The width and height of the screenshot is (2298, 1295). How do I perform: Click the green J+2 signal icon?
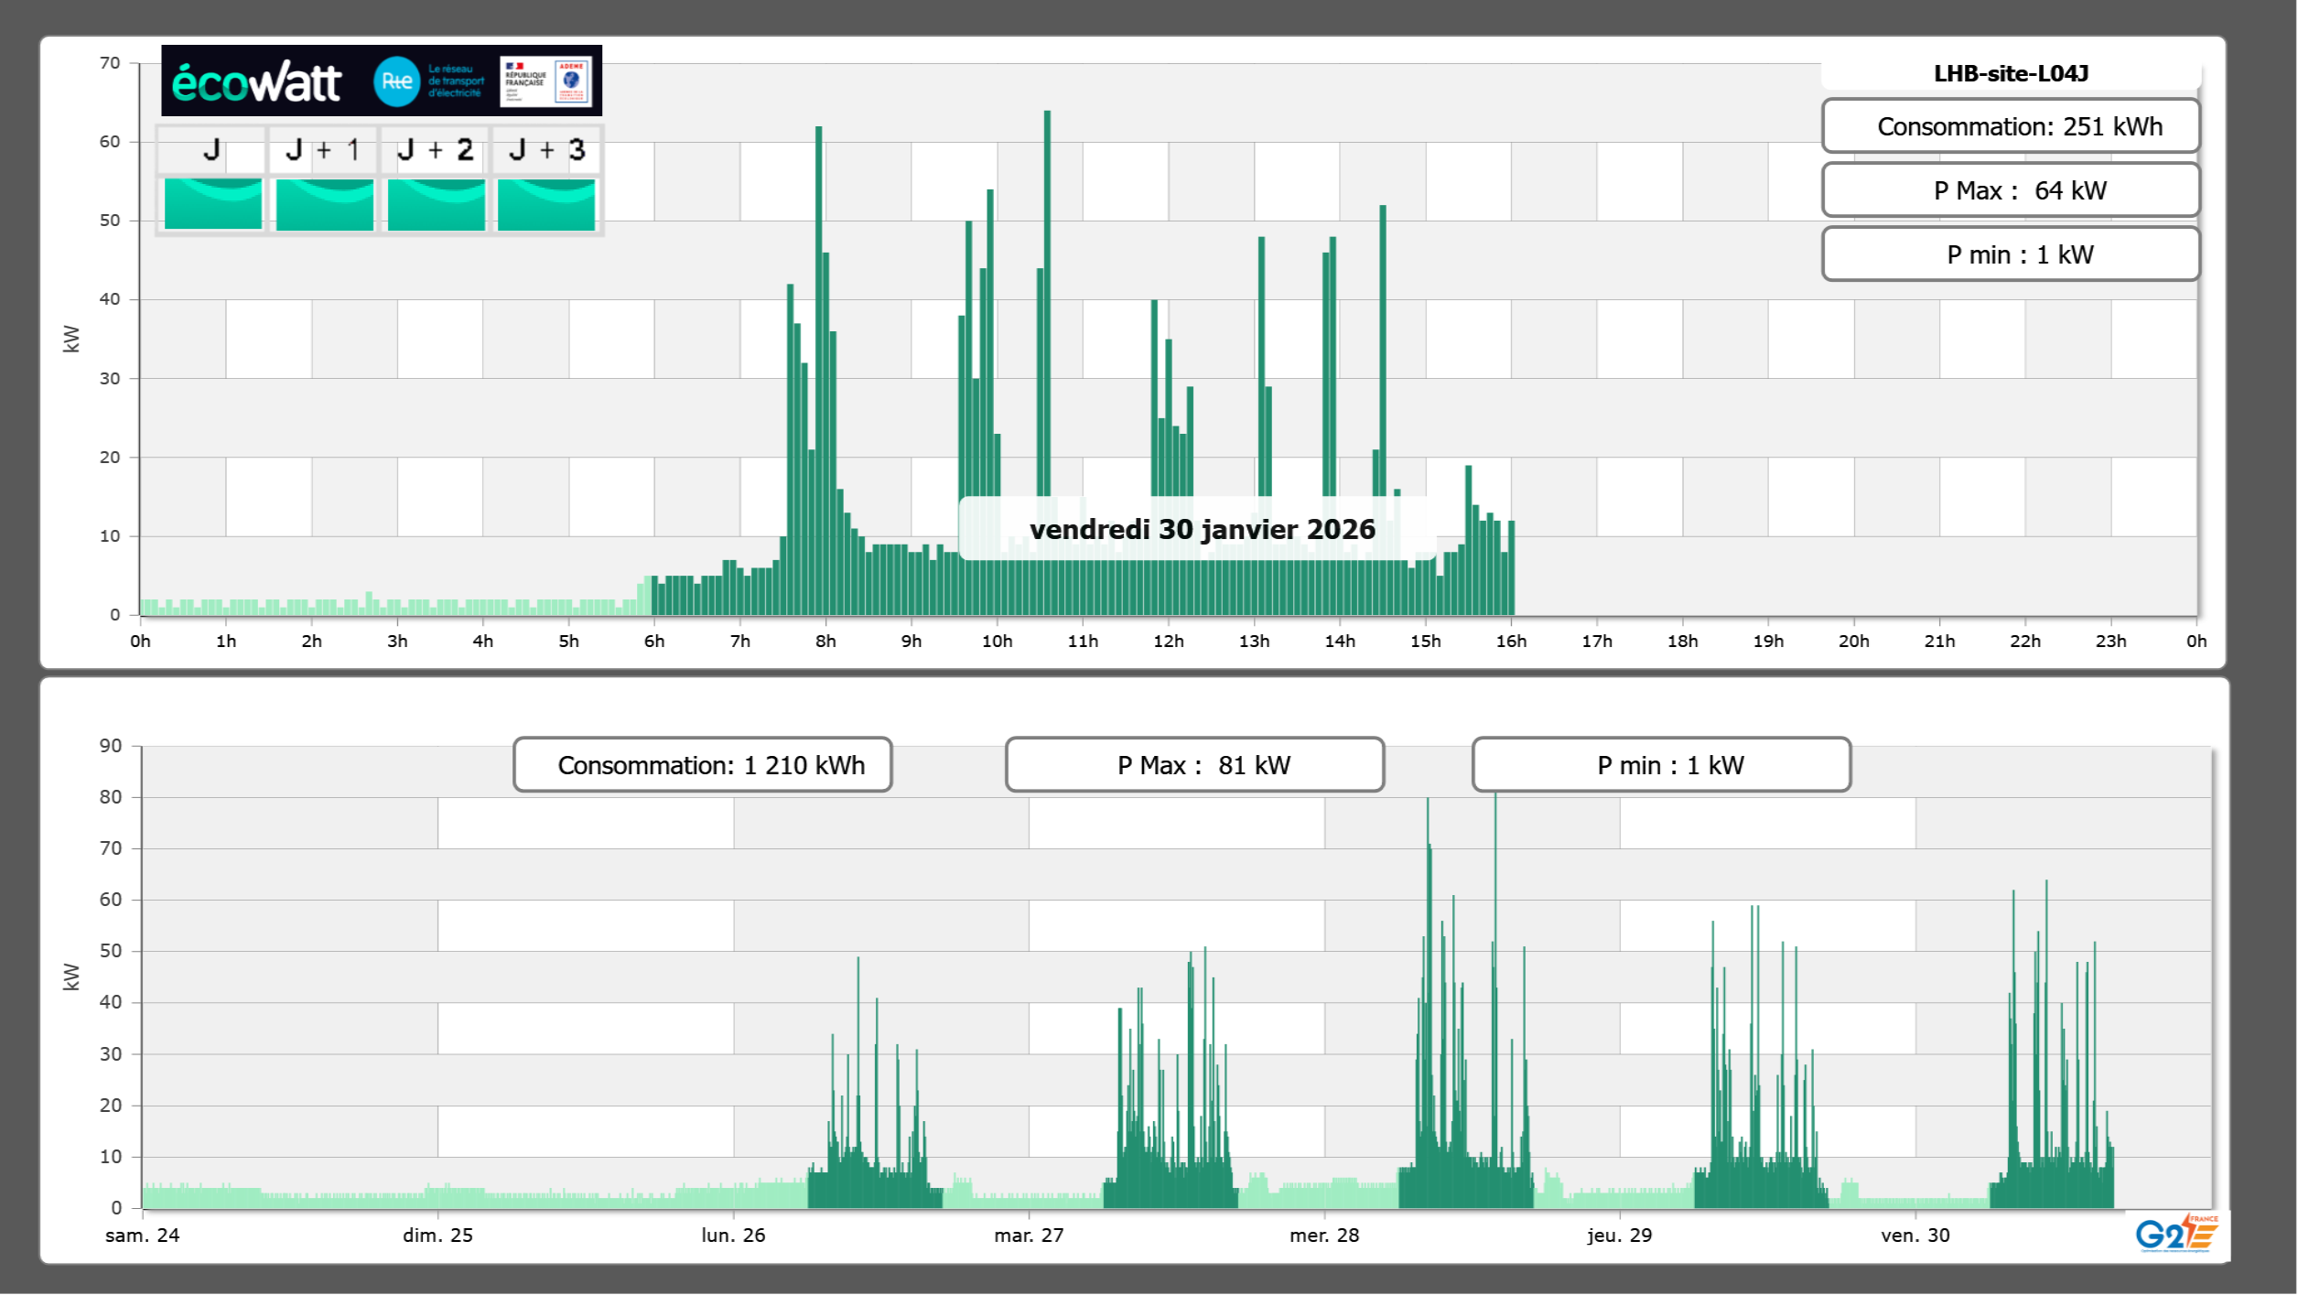click(x=436, y=204)
